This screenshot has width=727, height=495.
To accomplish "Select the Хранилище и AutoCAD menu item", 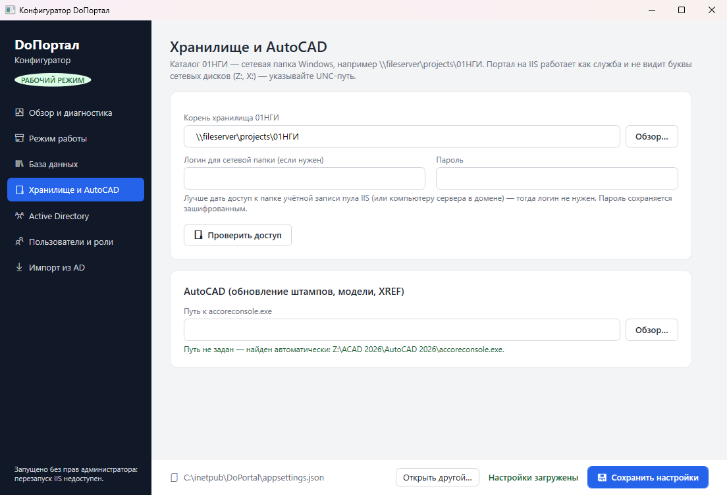I will [x=76, y=190].
